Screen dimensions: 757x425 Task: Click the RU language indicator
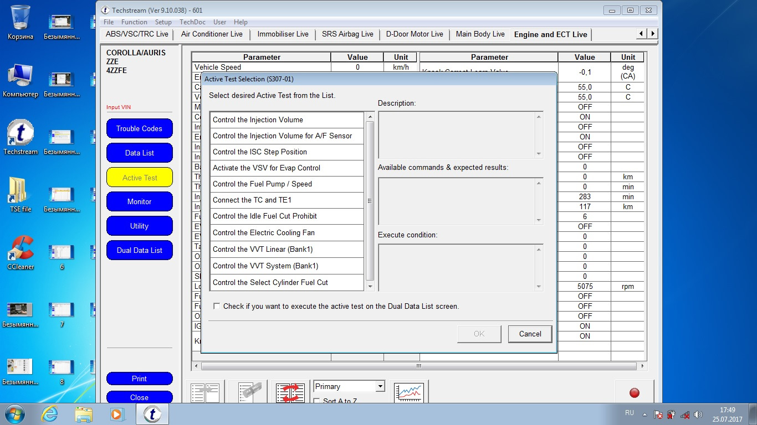[x=630, y=413]
